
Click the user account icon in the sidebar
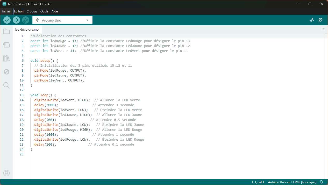tap(6, 173)
